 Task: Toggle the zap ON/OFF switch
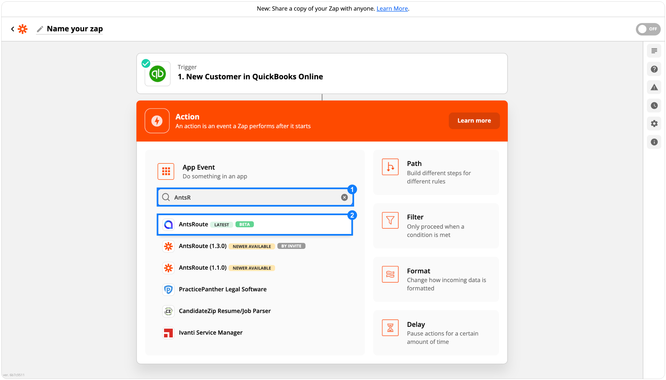pyautogui.click(x=648, y=29)
